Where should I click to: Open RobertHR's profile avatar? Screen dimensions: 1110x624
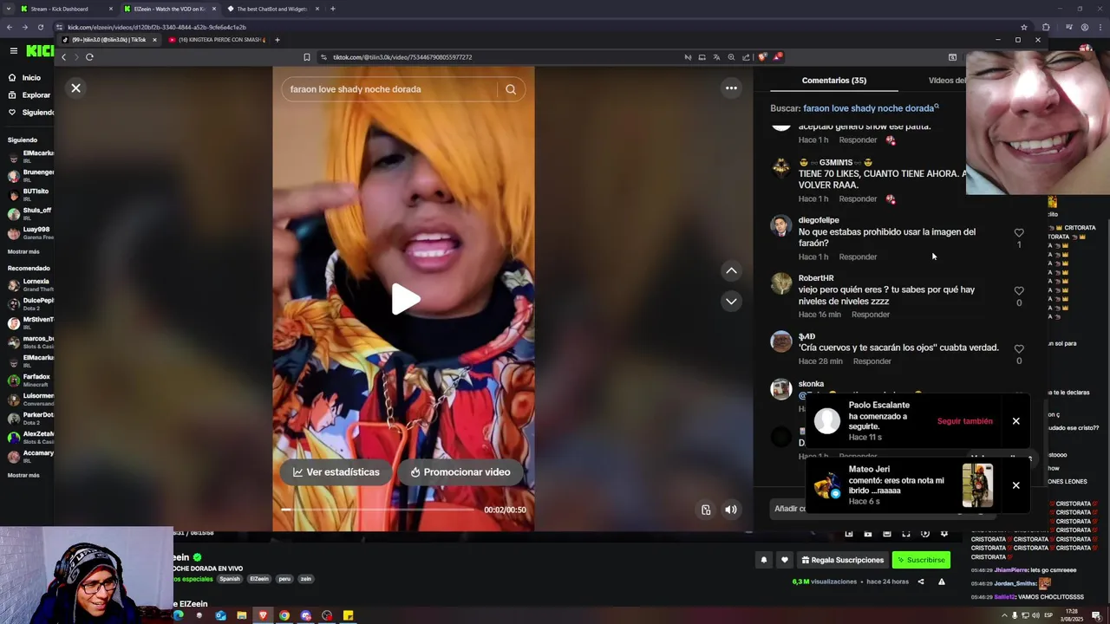click(x=781, y=284)
